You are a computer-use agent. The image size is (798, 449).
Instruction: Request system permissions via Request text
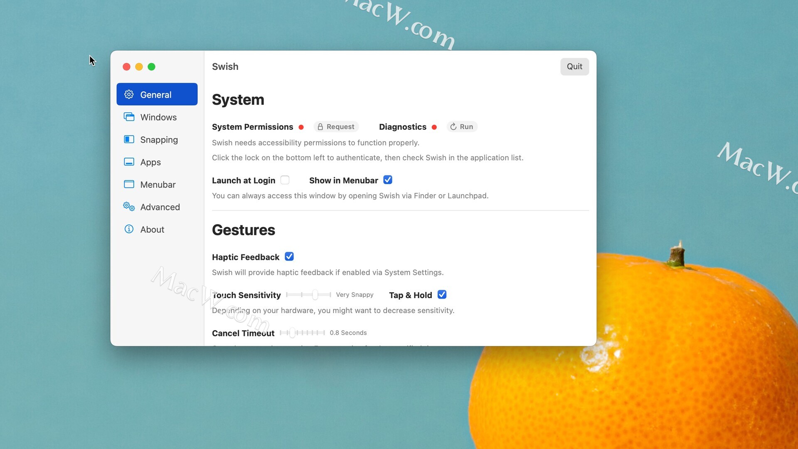[x=340, y=127]
